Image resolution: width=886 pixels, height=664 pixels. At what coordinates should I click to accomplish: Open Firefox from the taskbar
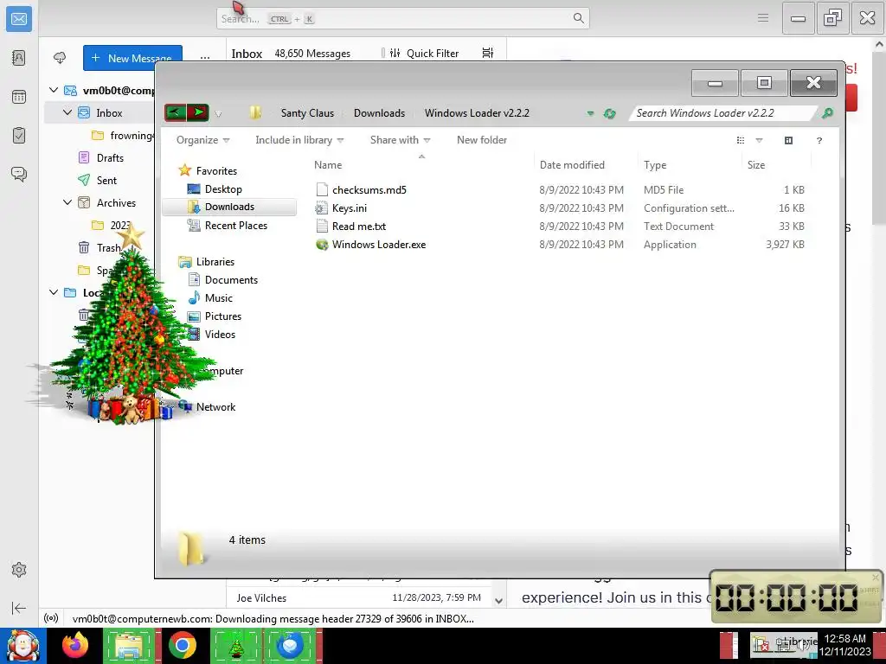tap(75, 645)
